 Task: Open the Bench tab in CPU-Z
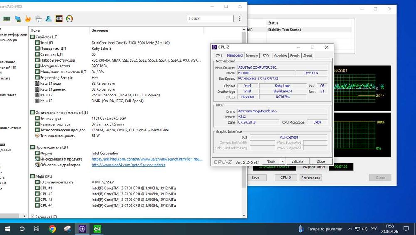click(295, 56)
